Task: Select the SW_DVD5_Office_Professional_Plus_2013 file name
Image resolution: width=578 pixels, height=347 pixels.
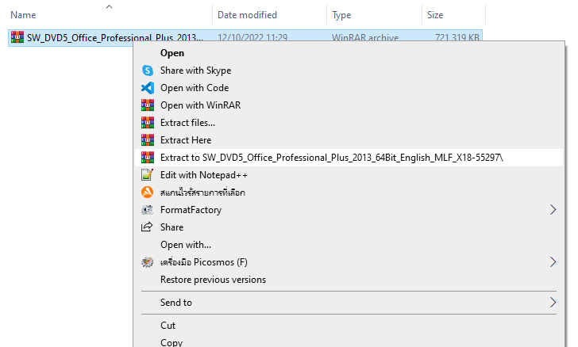Action: pyautogui.click(x=114, y=37)
